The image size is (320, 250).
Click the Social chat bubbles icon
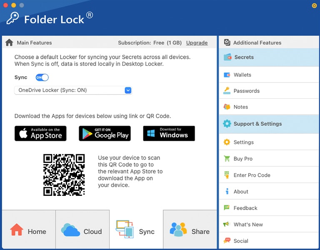click(x=227, y=240)
